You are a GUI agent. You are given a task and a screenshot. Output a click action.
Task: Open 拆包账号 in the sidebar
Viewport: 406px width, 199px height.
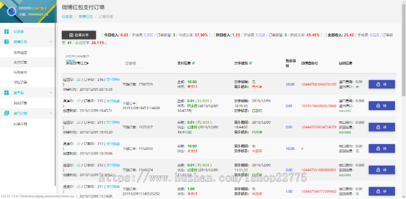click(20, 73)
